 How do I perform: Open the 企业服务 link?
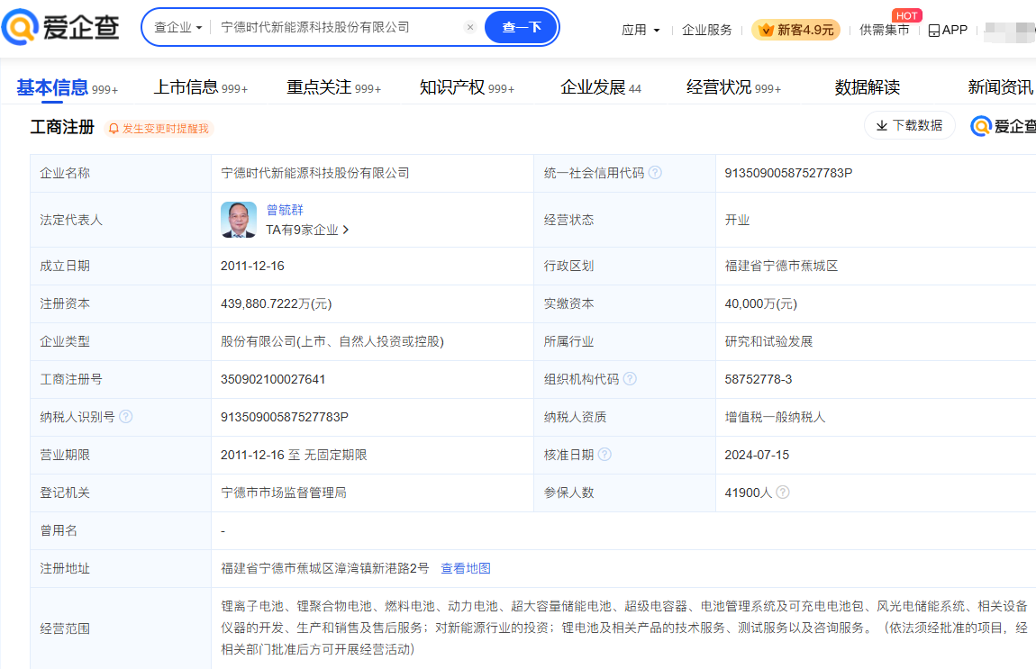point(707,31)
